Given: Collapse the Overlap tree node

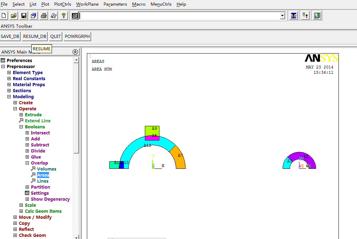Looking at the screenshot, I should [27, 163].
